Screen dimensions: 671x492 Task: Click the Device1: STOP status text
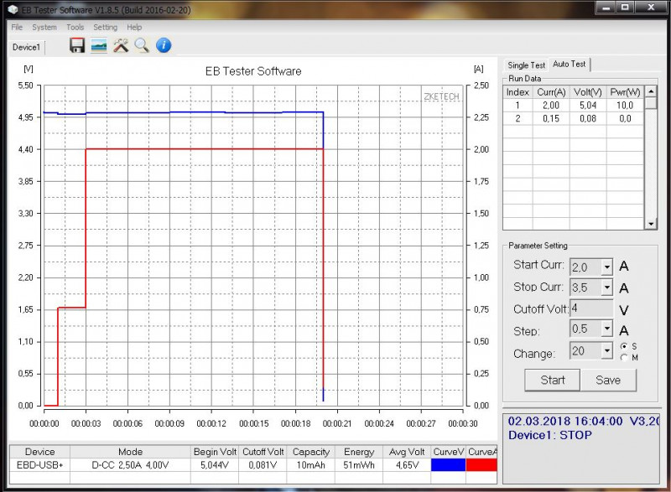[x=550, y=435]
